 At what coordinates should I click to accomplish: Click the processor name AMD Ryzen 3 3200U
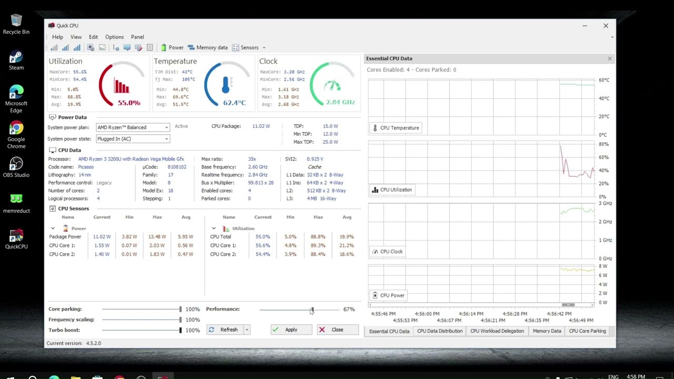click(x=131, y=159)
